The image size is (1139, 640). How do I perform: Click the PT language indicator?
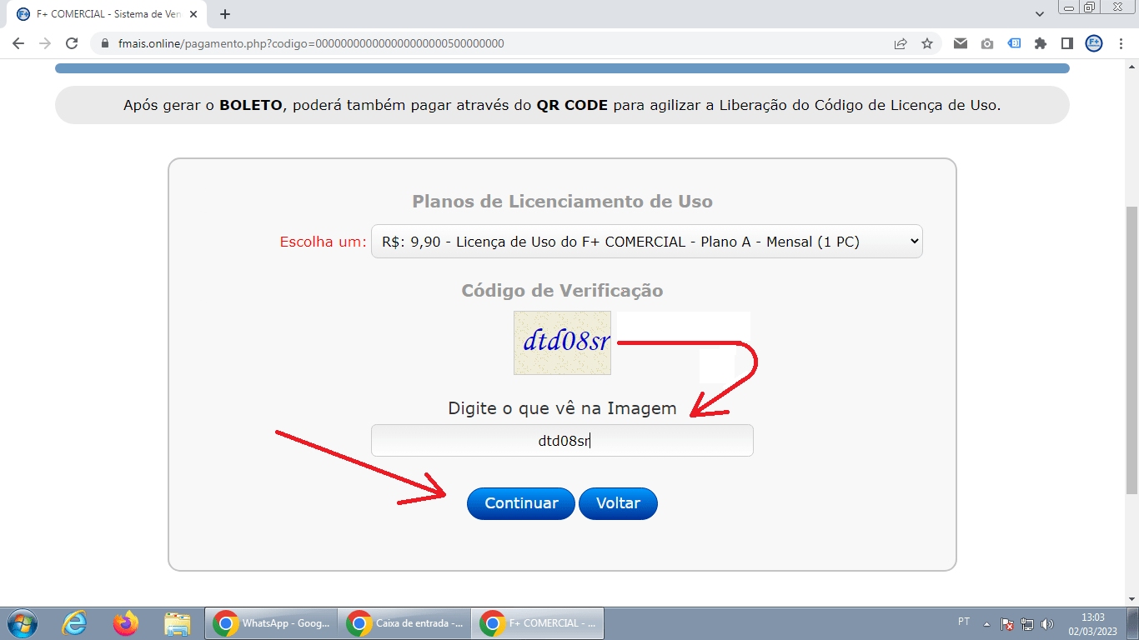pos(964,622)
